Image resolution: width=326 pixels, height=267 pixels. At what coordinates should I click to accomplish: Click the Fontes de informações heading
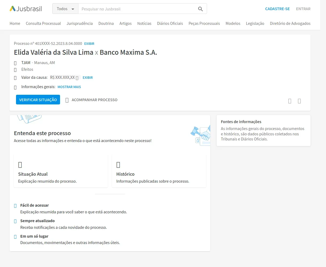click(241, 122)
